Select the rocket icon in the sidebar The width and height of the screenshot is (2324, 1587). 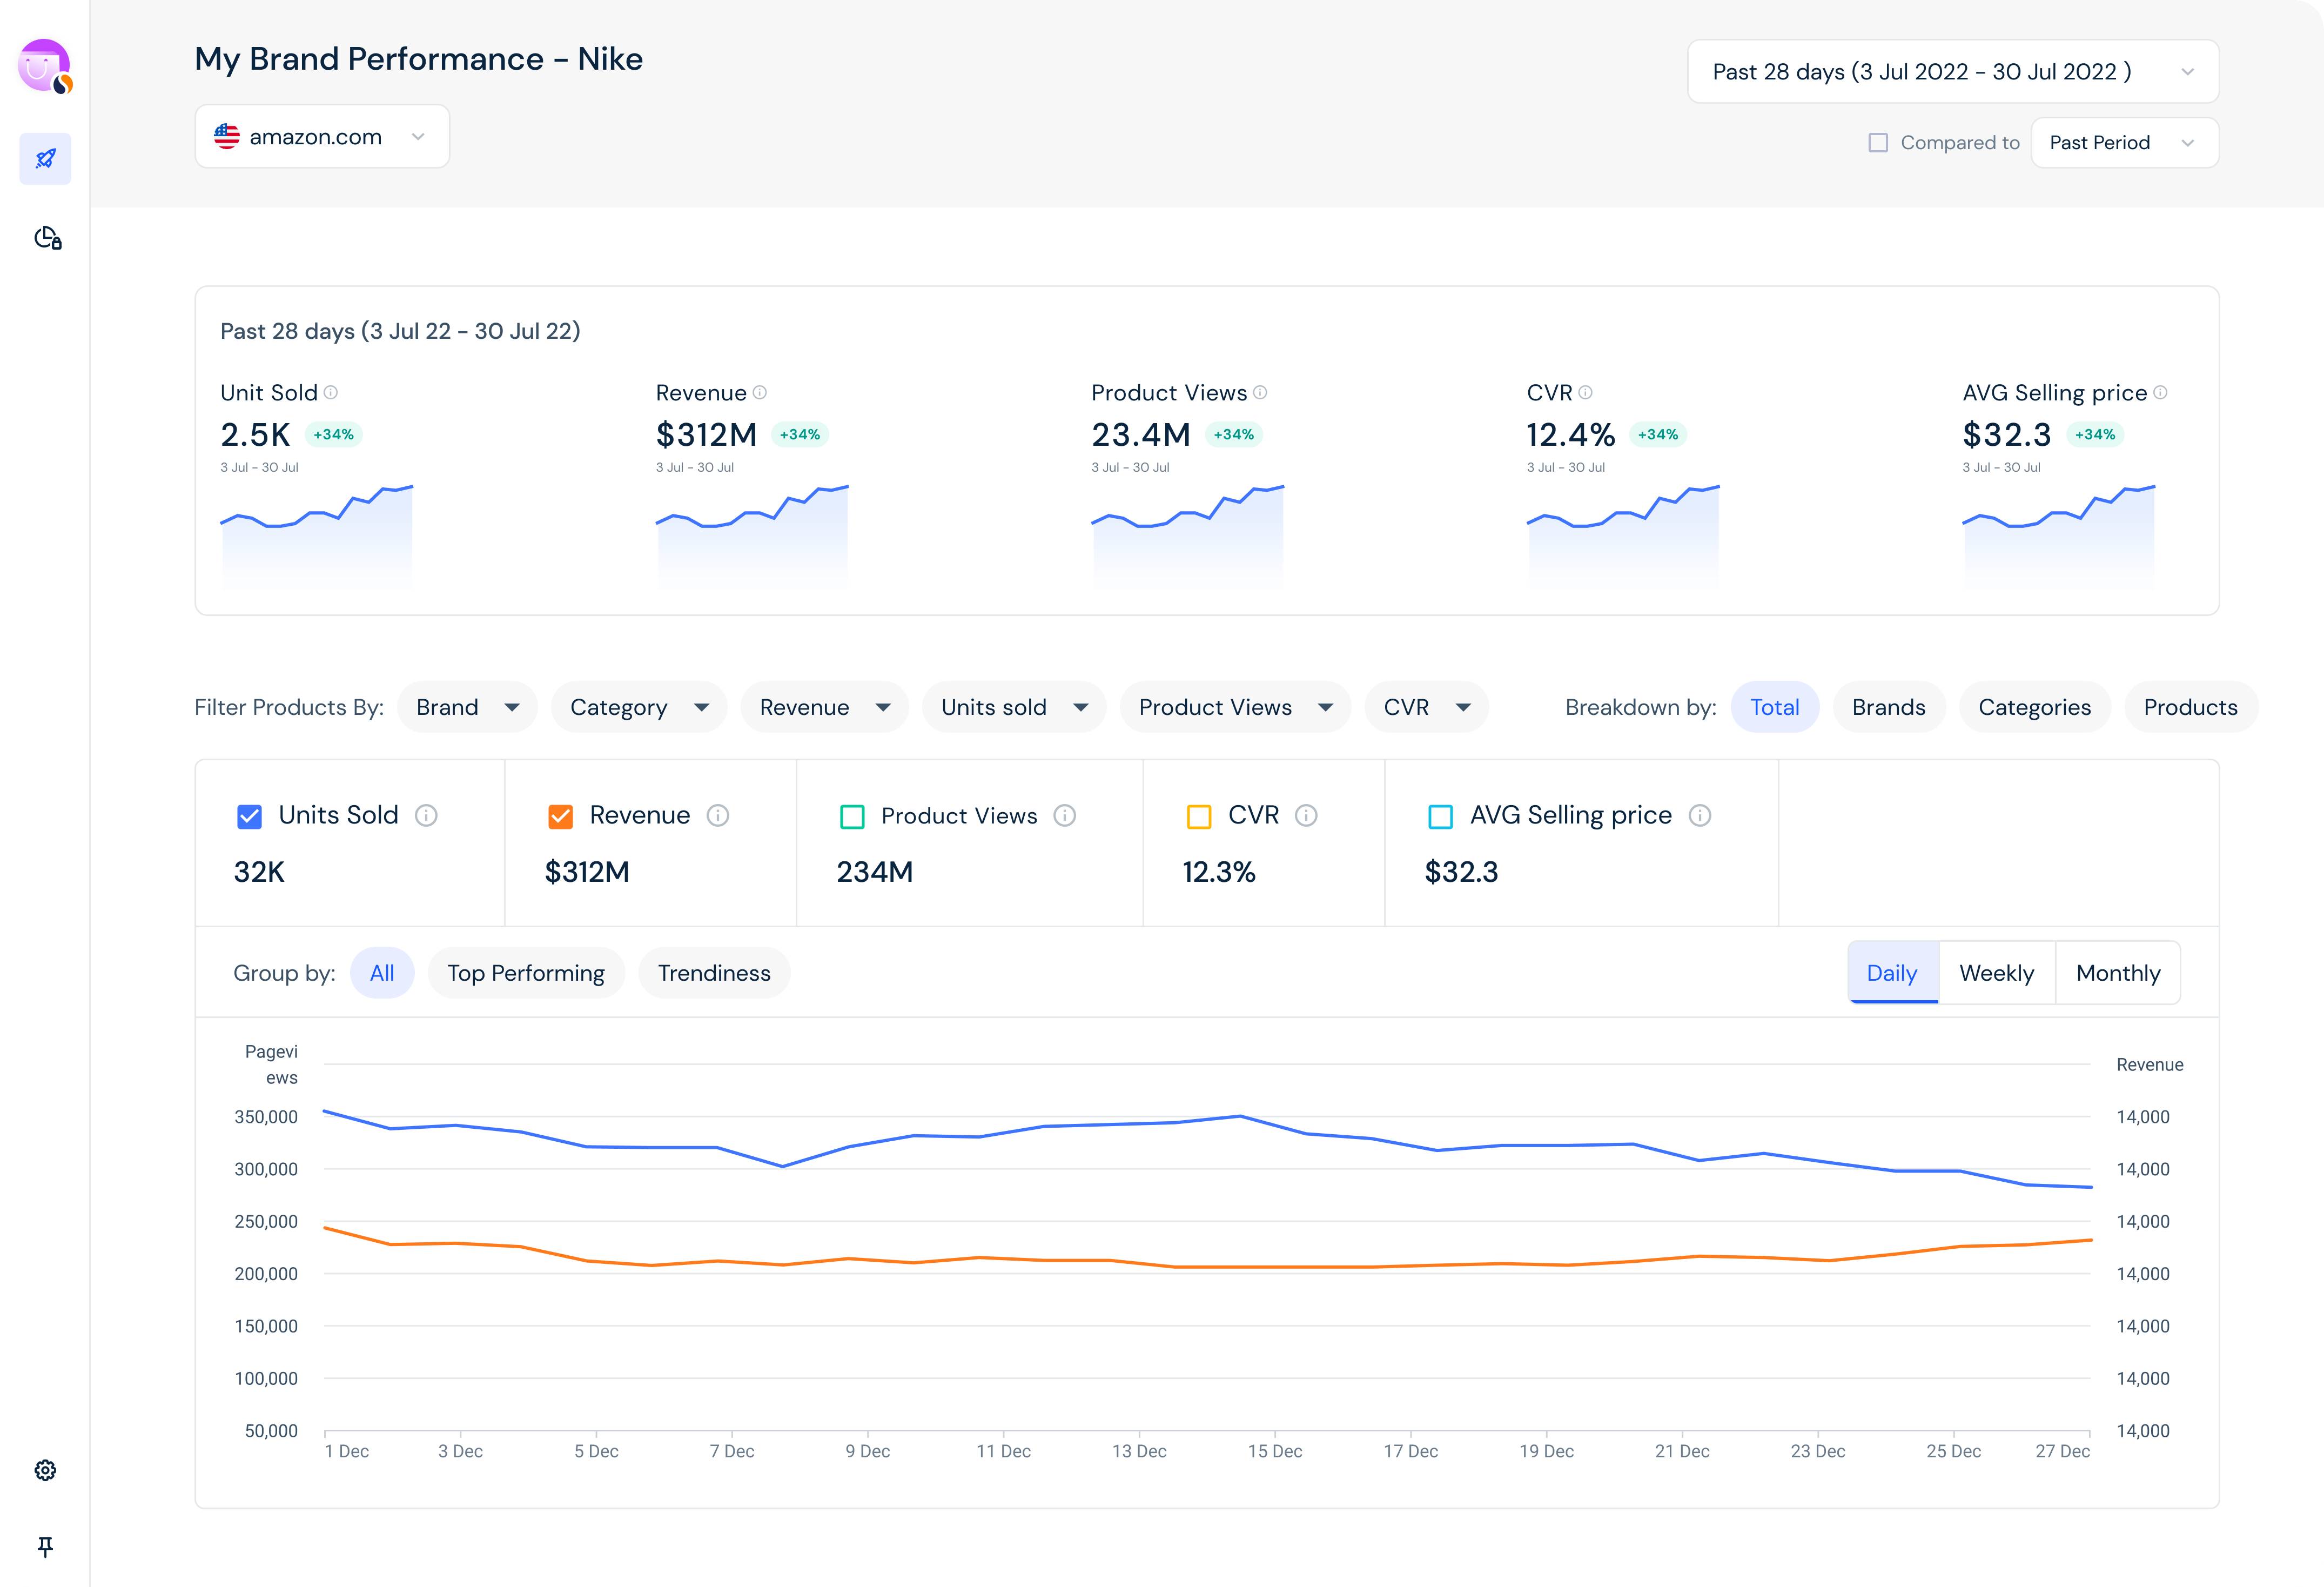[45, 158]
